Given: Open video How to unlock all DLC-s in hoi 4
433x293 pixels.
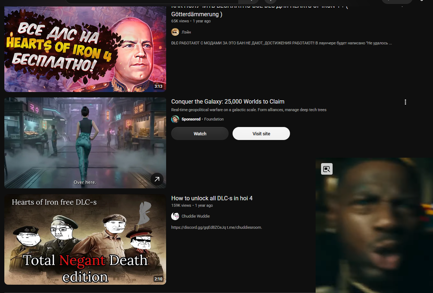Looking at the screenshot, I should pos(212,198).
